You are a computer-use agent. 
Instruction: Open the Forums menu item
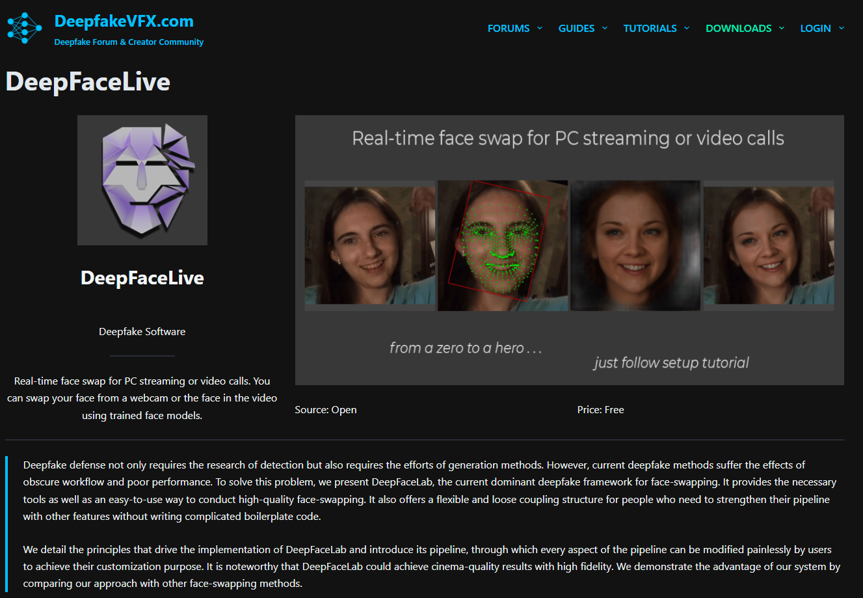point(509,29)
